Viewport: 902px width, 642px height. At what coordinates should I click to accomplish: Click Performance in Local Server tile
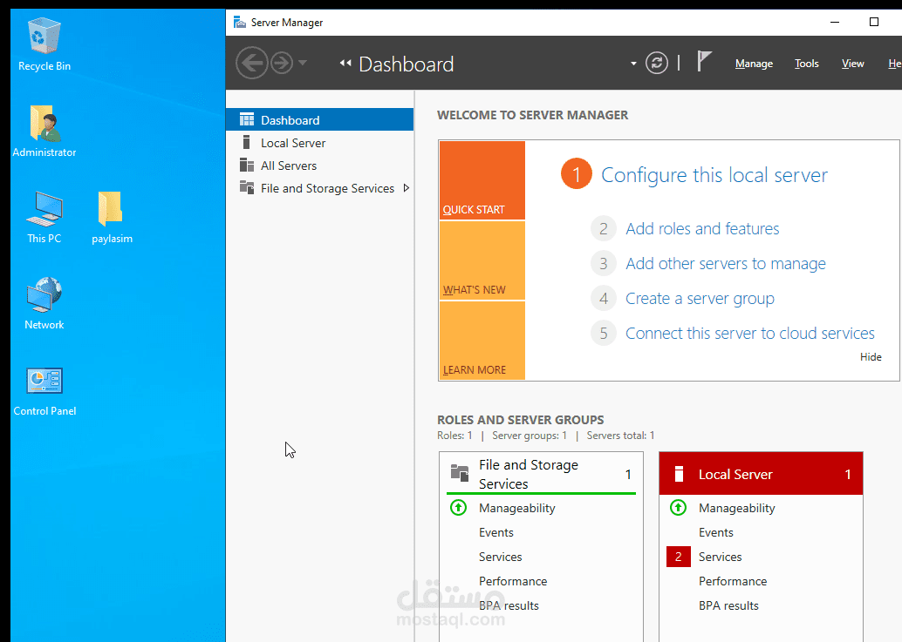732,581
